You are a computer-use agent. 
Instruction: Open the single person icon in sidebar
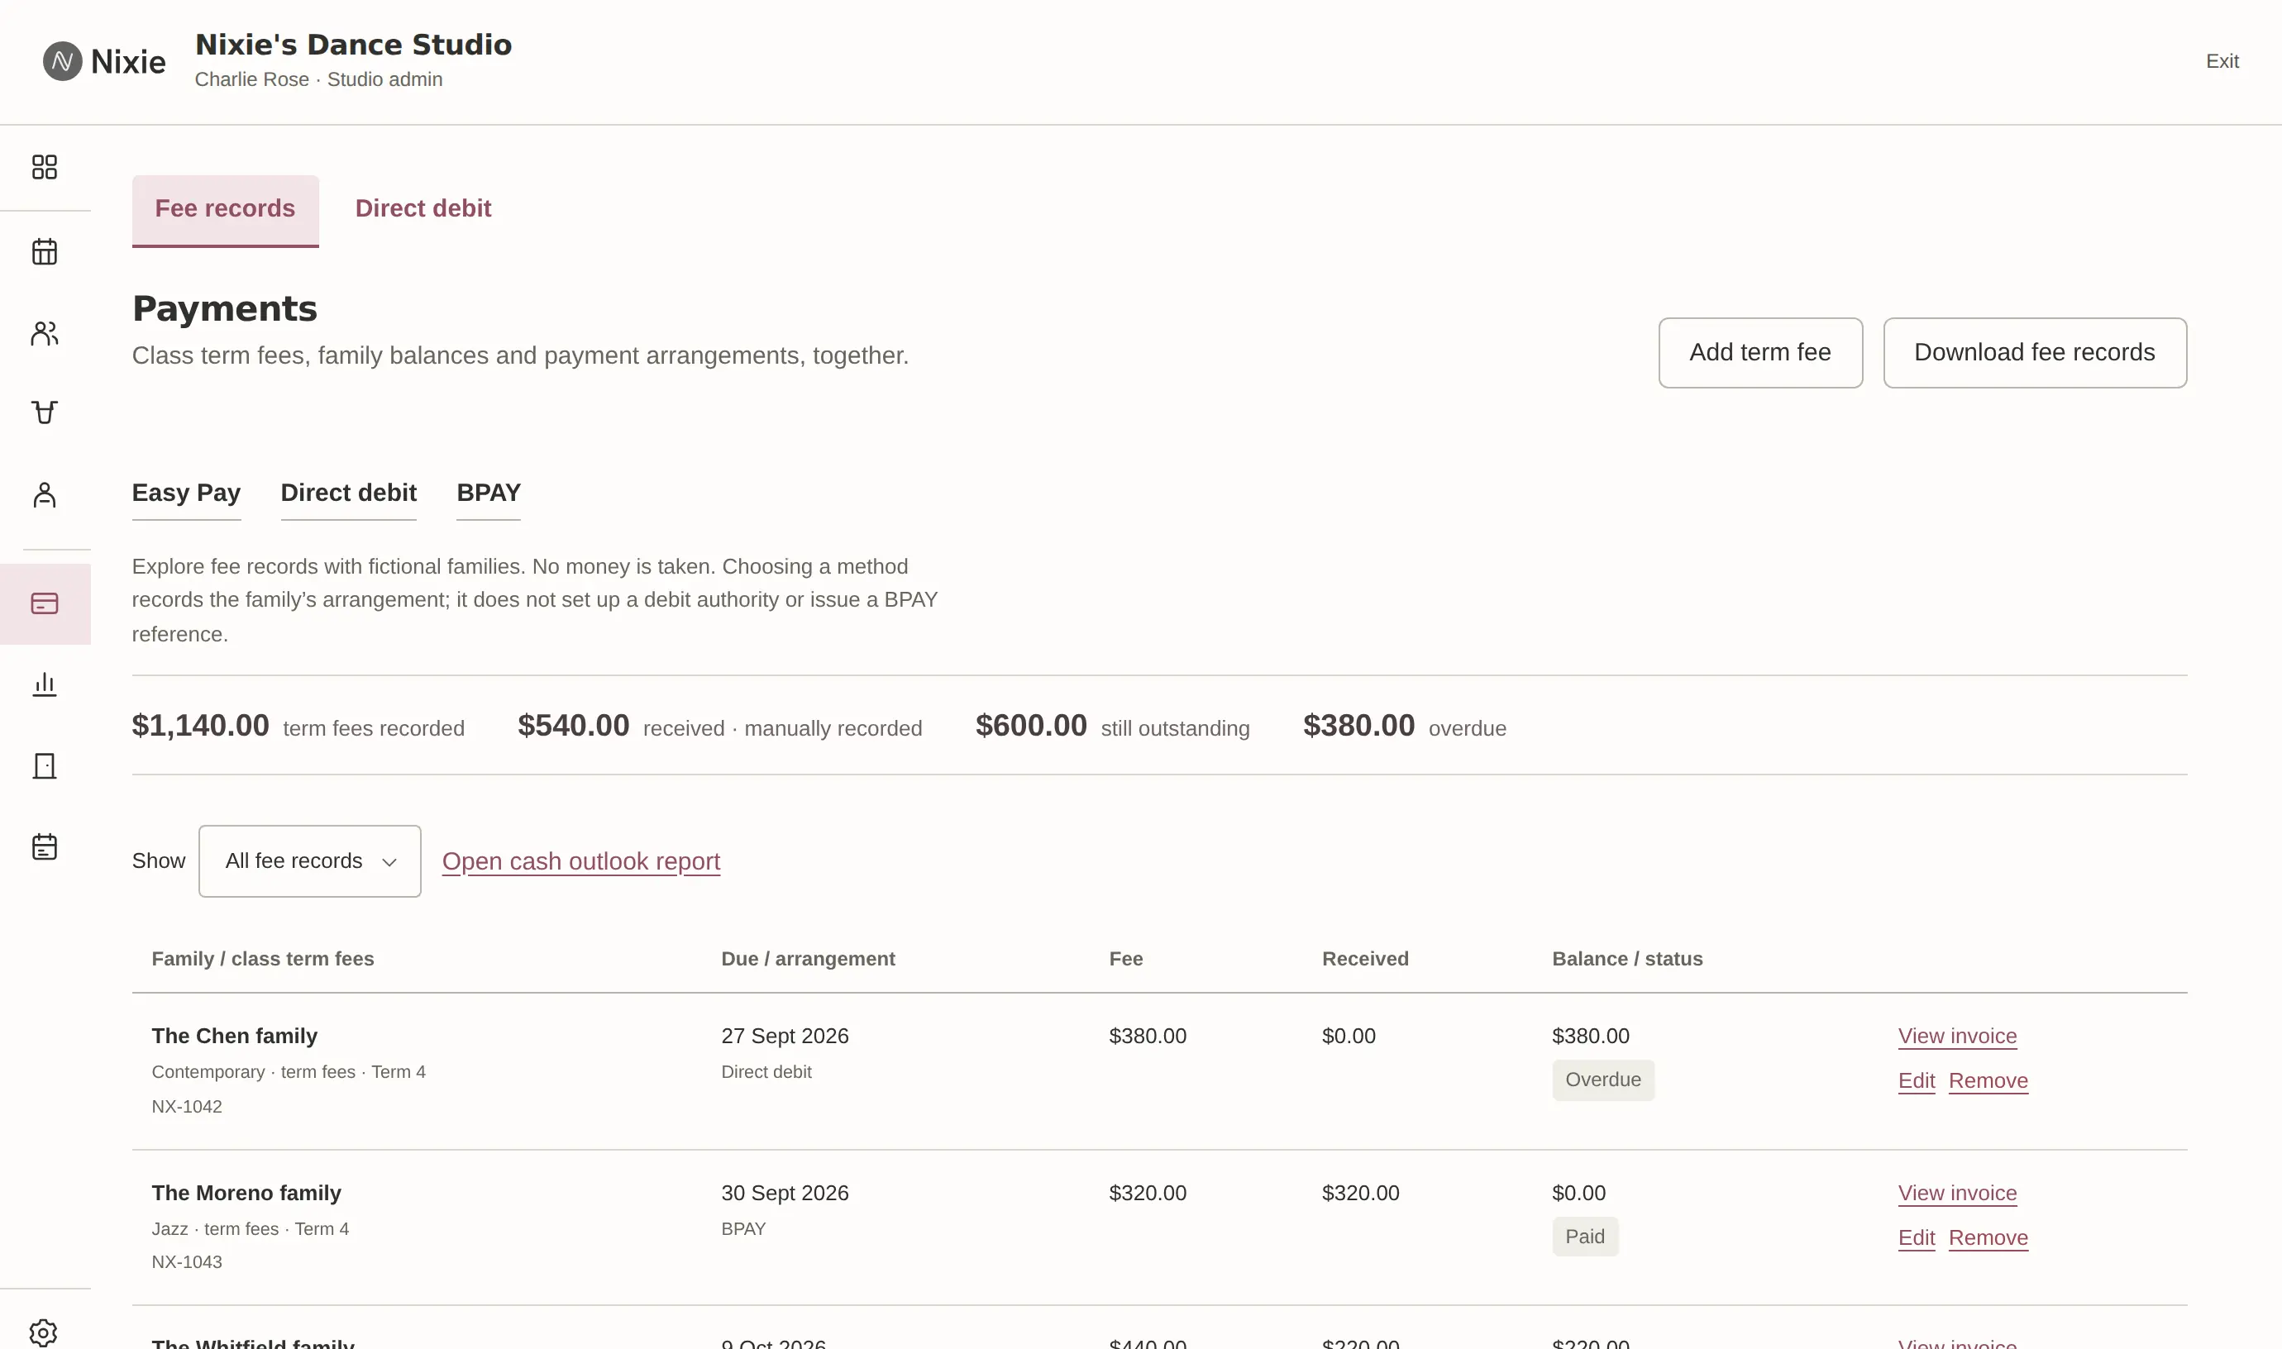point(45,495)
